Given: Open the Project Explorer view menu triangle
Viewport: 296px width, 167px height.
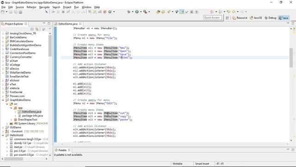Looking at the screenshot, I should [x=50, y=29].
